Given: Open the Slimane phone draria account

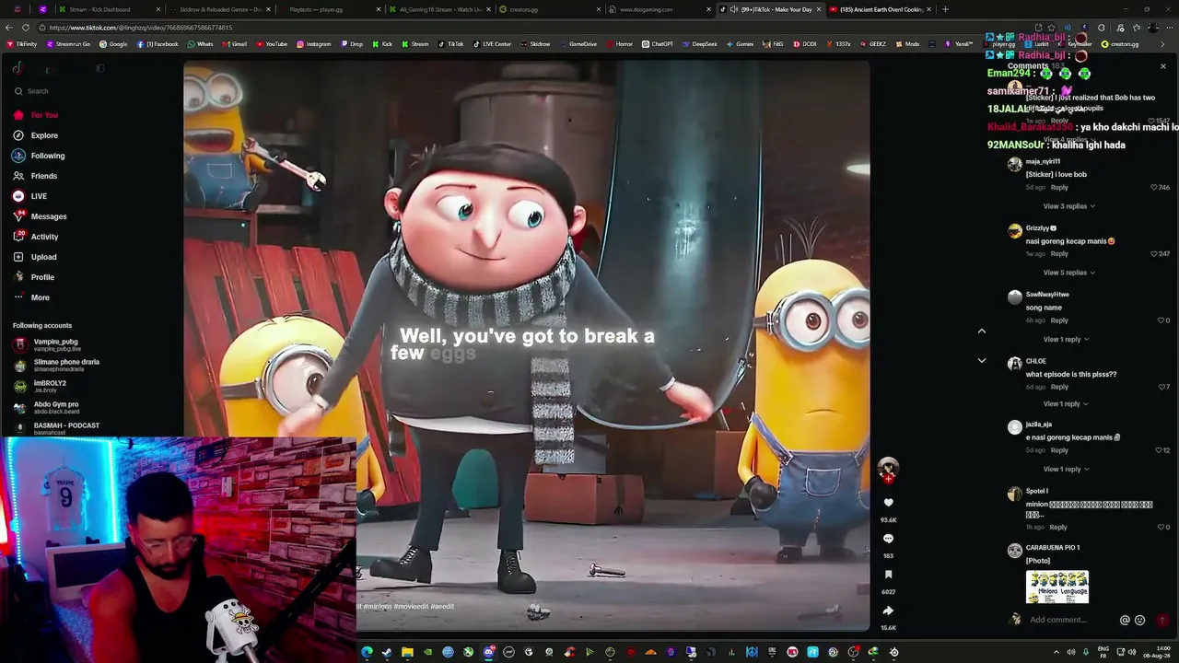Looking at the screenshot, I should pos(56,366).
